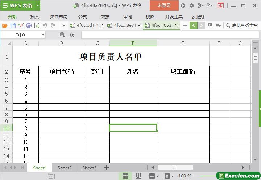The image size is (261, 180).
Task: Click the zoom magnifier icon by formula bar
Action: [x=62, y=35]
